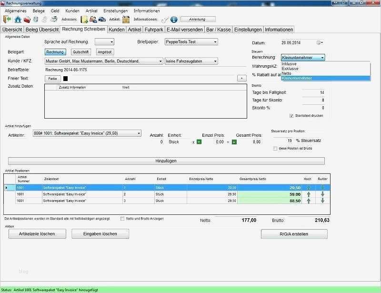The image size is (381, 293).
Task: Select the position row with Anzahl 3
Action: click(167, 201)
